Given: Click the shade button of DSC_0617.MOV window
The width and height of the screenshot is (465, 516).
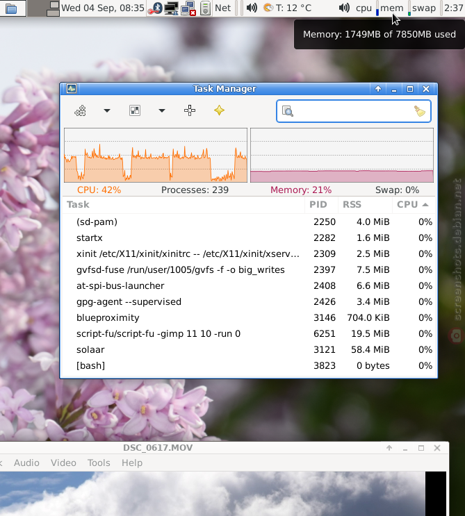Looking at the screenshot, I should (389, 448).
